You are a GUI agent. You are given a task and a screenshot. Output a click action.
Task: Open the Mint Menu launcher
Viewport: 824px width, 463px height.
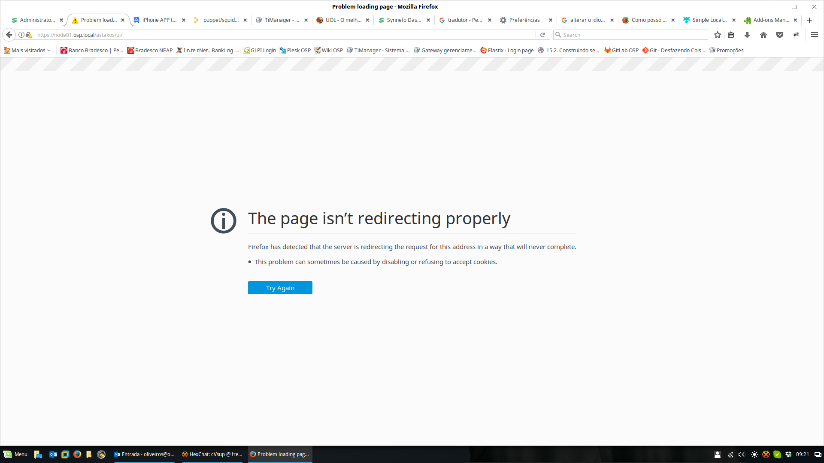coord(16,454)
